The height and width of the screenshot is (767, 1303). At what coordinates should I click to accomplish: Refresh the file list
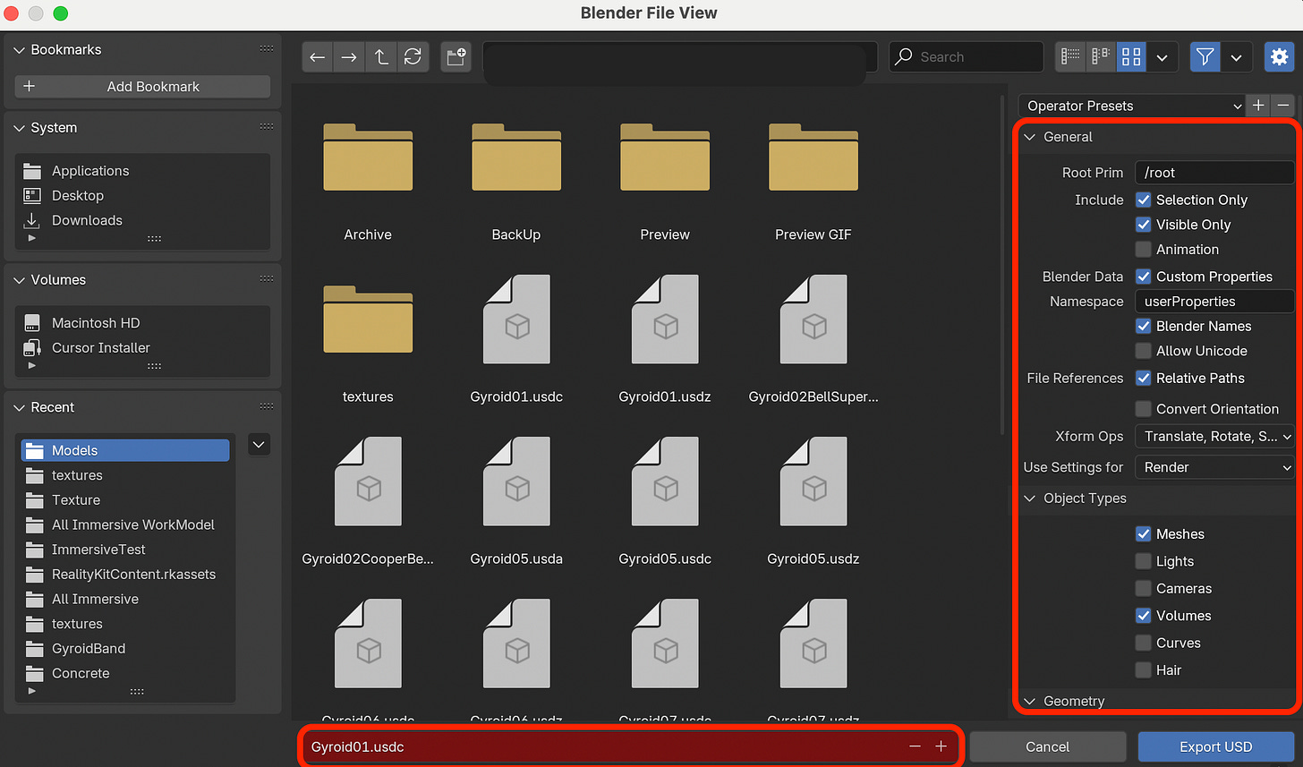(x=413, y=56)
